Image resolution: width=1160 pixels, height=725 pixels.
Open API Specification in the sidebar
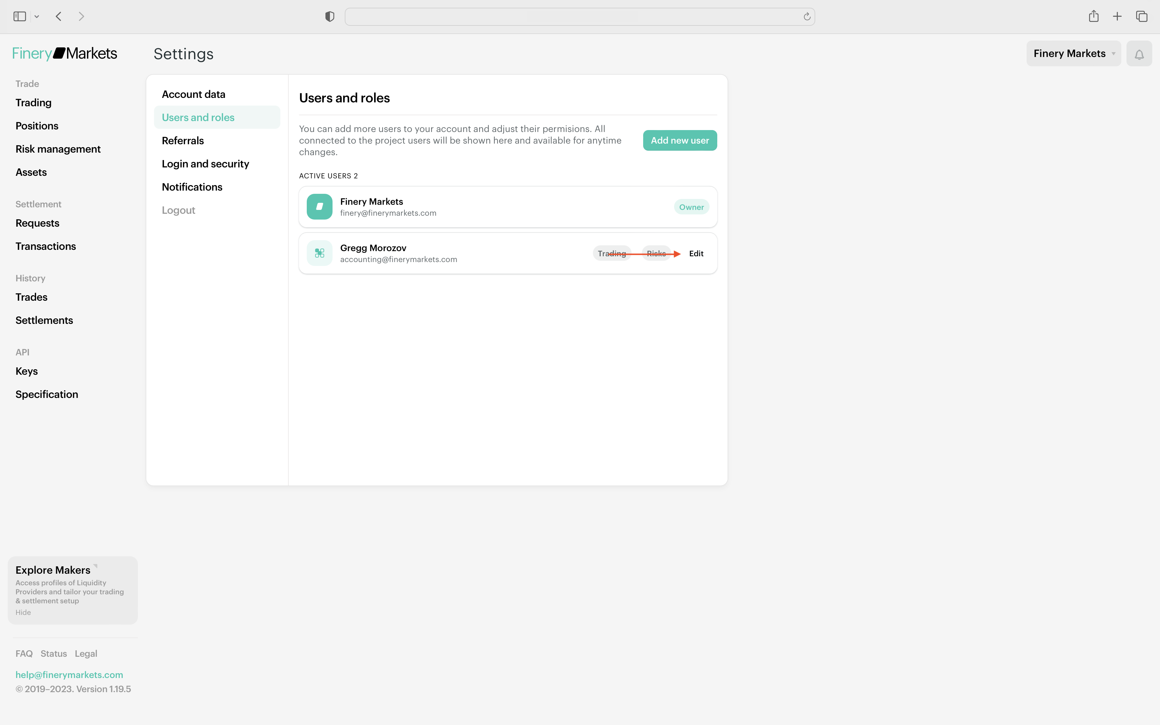coord(47,394)
